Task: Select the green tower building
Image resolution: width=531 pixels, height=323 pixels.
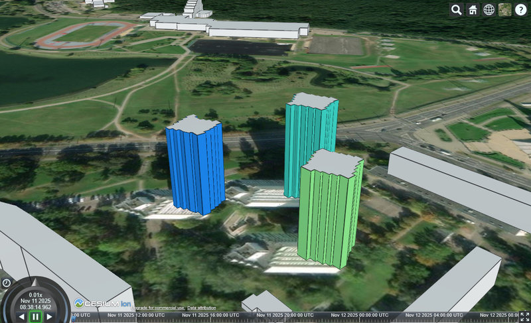Action: [x=329, y=212]
